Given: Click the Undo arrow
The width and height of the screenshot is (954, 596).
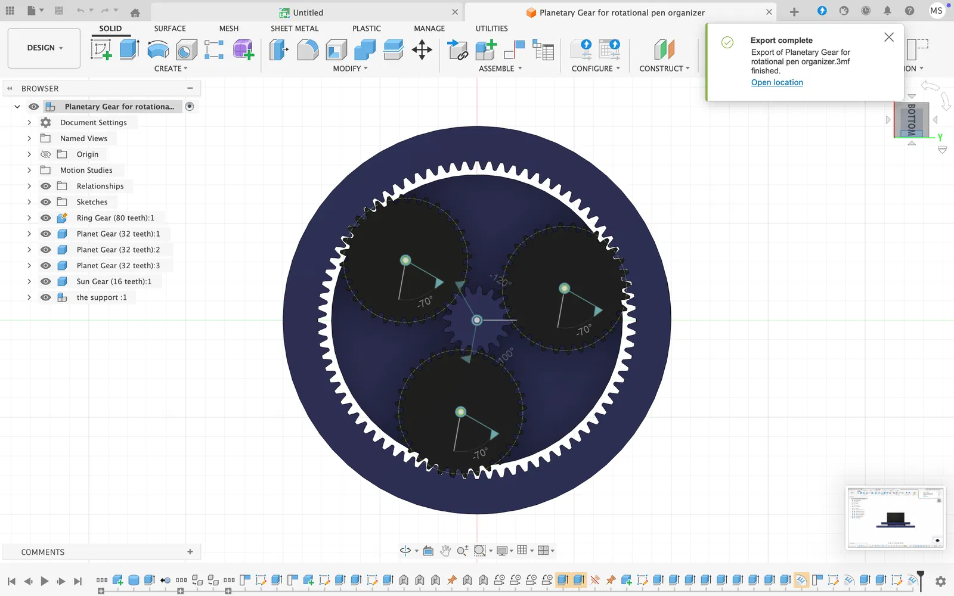Looking at the screenshot, I should click(x=80, y=11).
